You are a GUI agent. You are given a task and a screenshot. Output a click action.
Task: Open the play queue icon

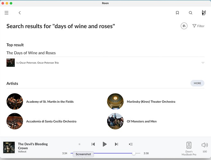point(131,144)
